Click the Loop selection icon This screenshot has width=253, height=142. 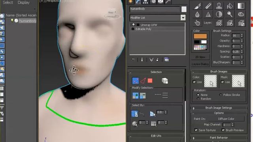coord(158,95)
